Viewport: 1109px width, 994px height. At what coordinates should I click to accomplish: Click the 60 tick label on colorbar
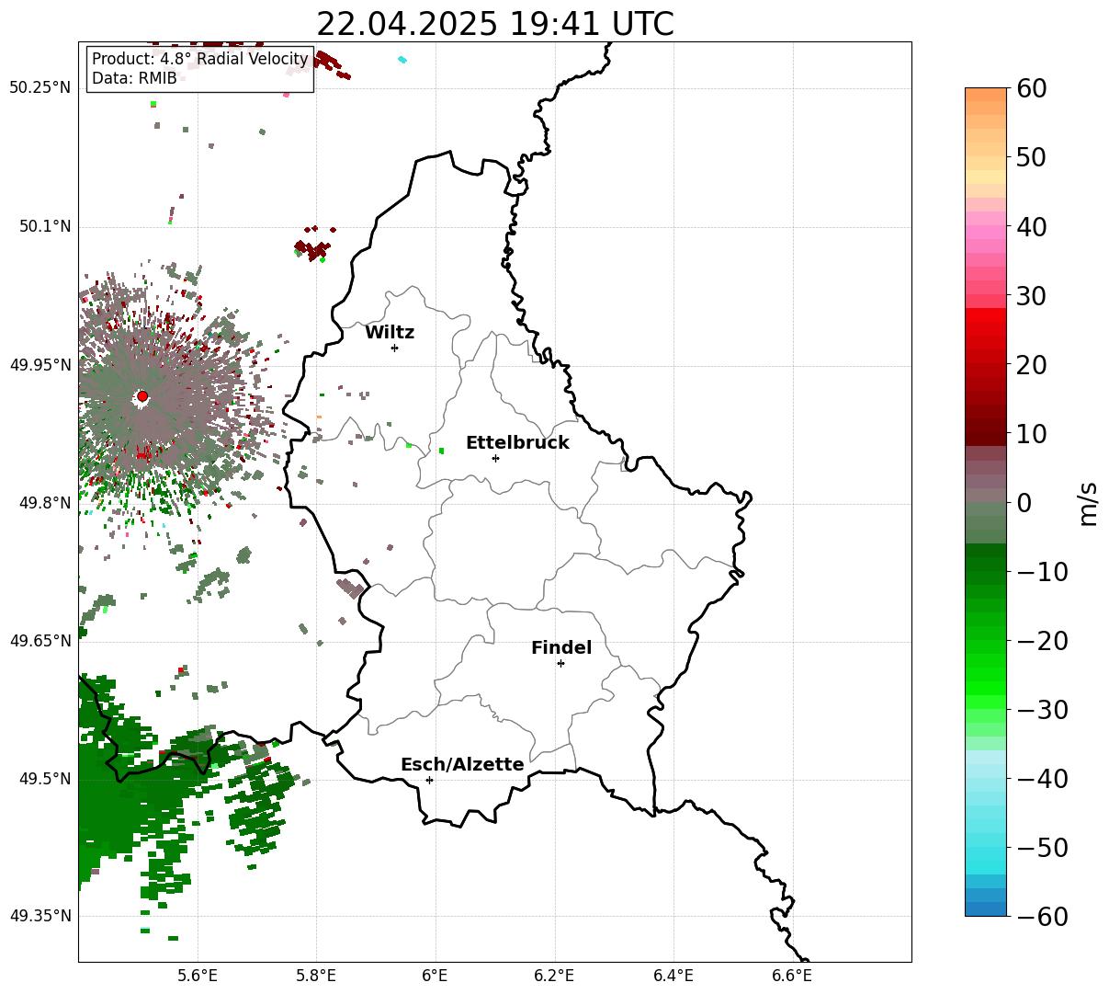[1032, 88]
